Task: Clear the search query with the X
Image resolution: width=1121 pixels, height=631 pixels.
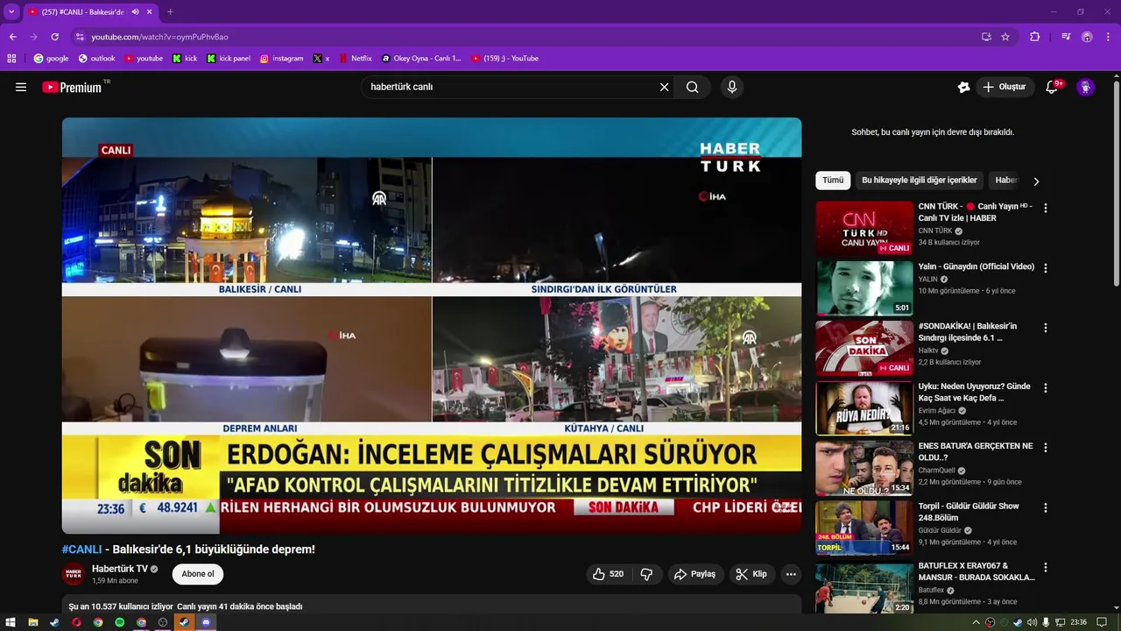Action: point(664,87)
